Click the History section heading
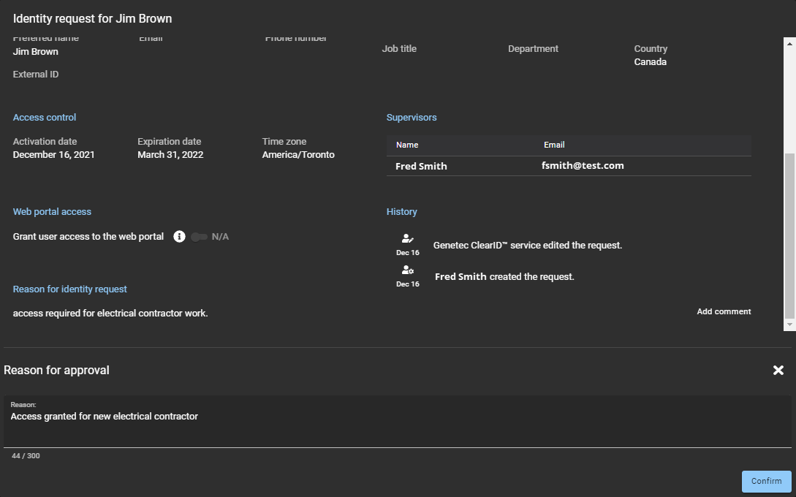 pos(401,212)
